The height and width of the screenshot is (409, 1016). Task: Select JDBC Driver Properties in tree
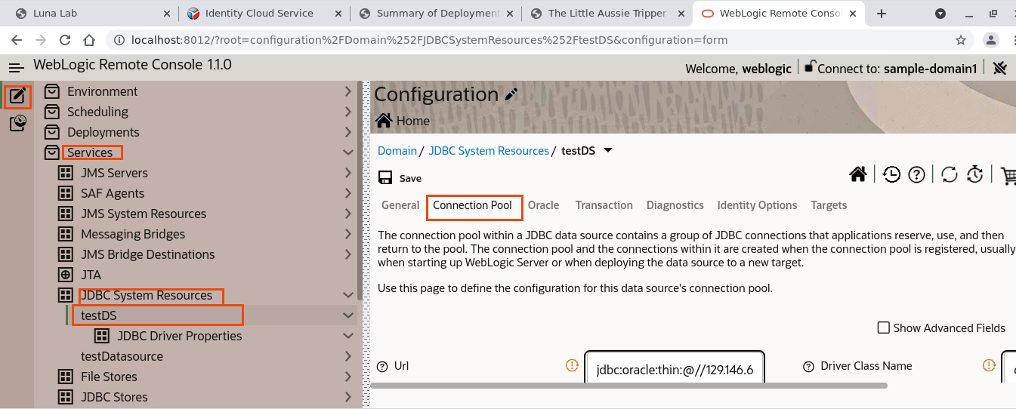tap(180, 336)
